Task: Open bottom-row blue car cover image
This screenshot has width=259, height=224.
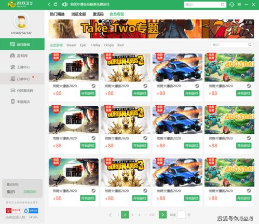Action: [x=178, y=173]
